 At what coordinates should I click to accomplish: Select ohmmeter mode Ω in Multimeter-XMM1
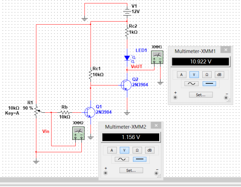pyautogui.click(x=207, y=75)
